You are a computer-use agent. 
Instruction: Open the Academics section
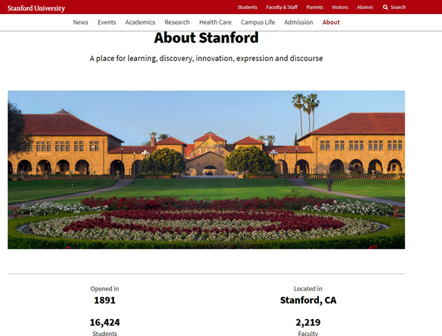(x=140, y=22)
